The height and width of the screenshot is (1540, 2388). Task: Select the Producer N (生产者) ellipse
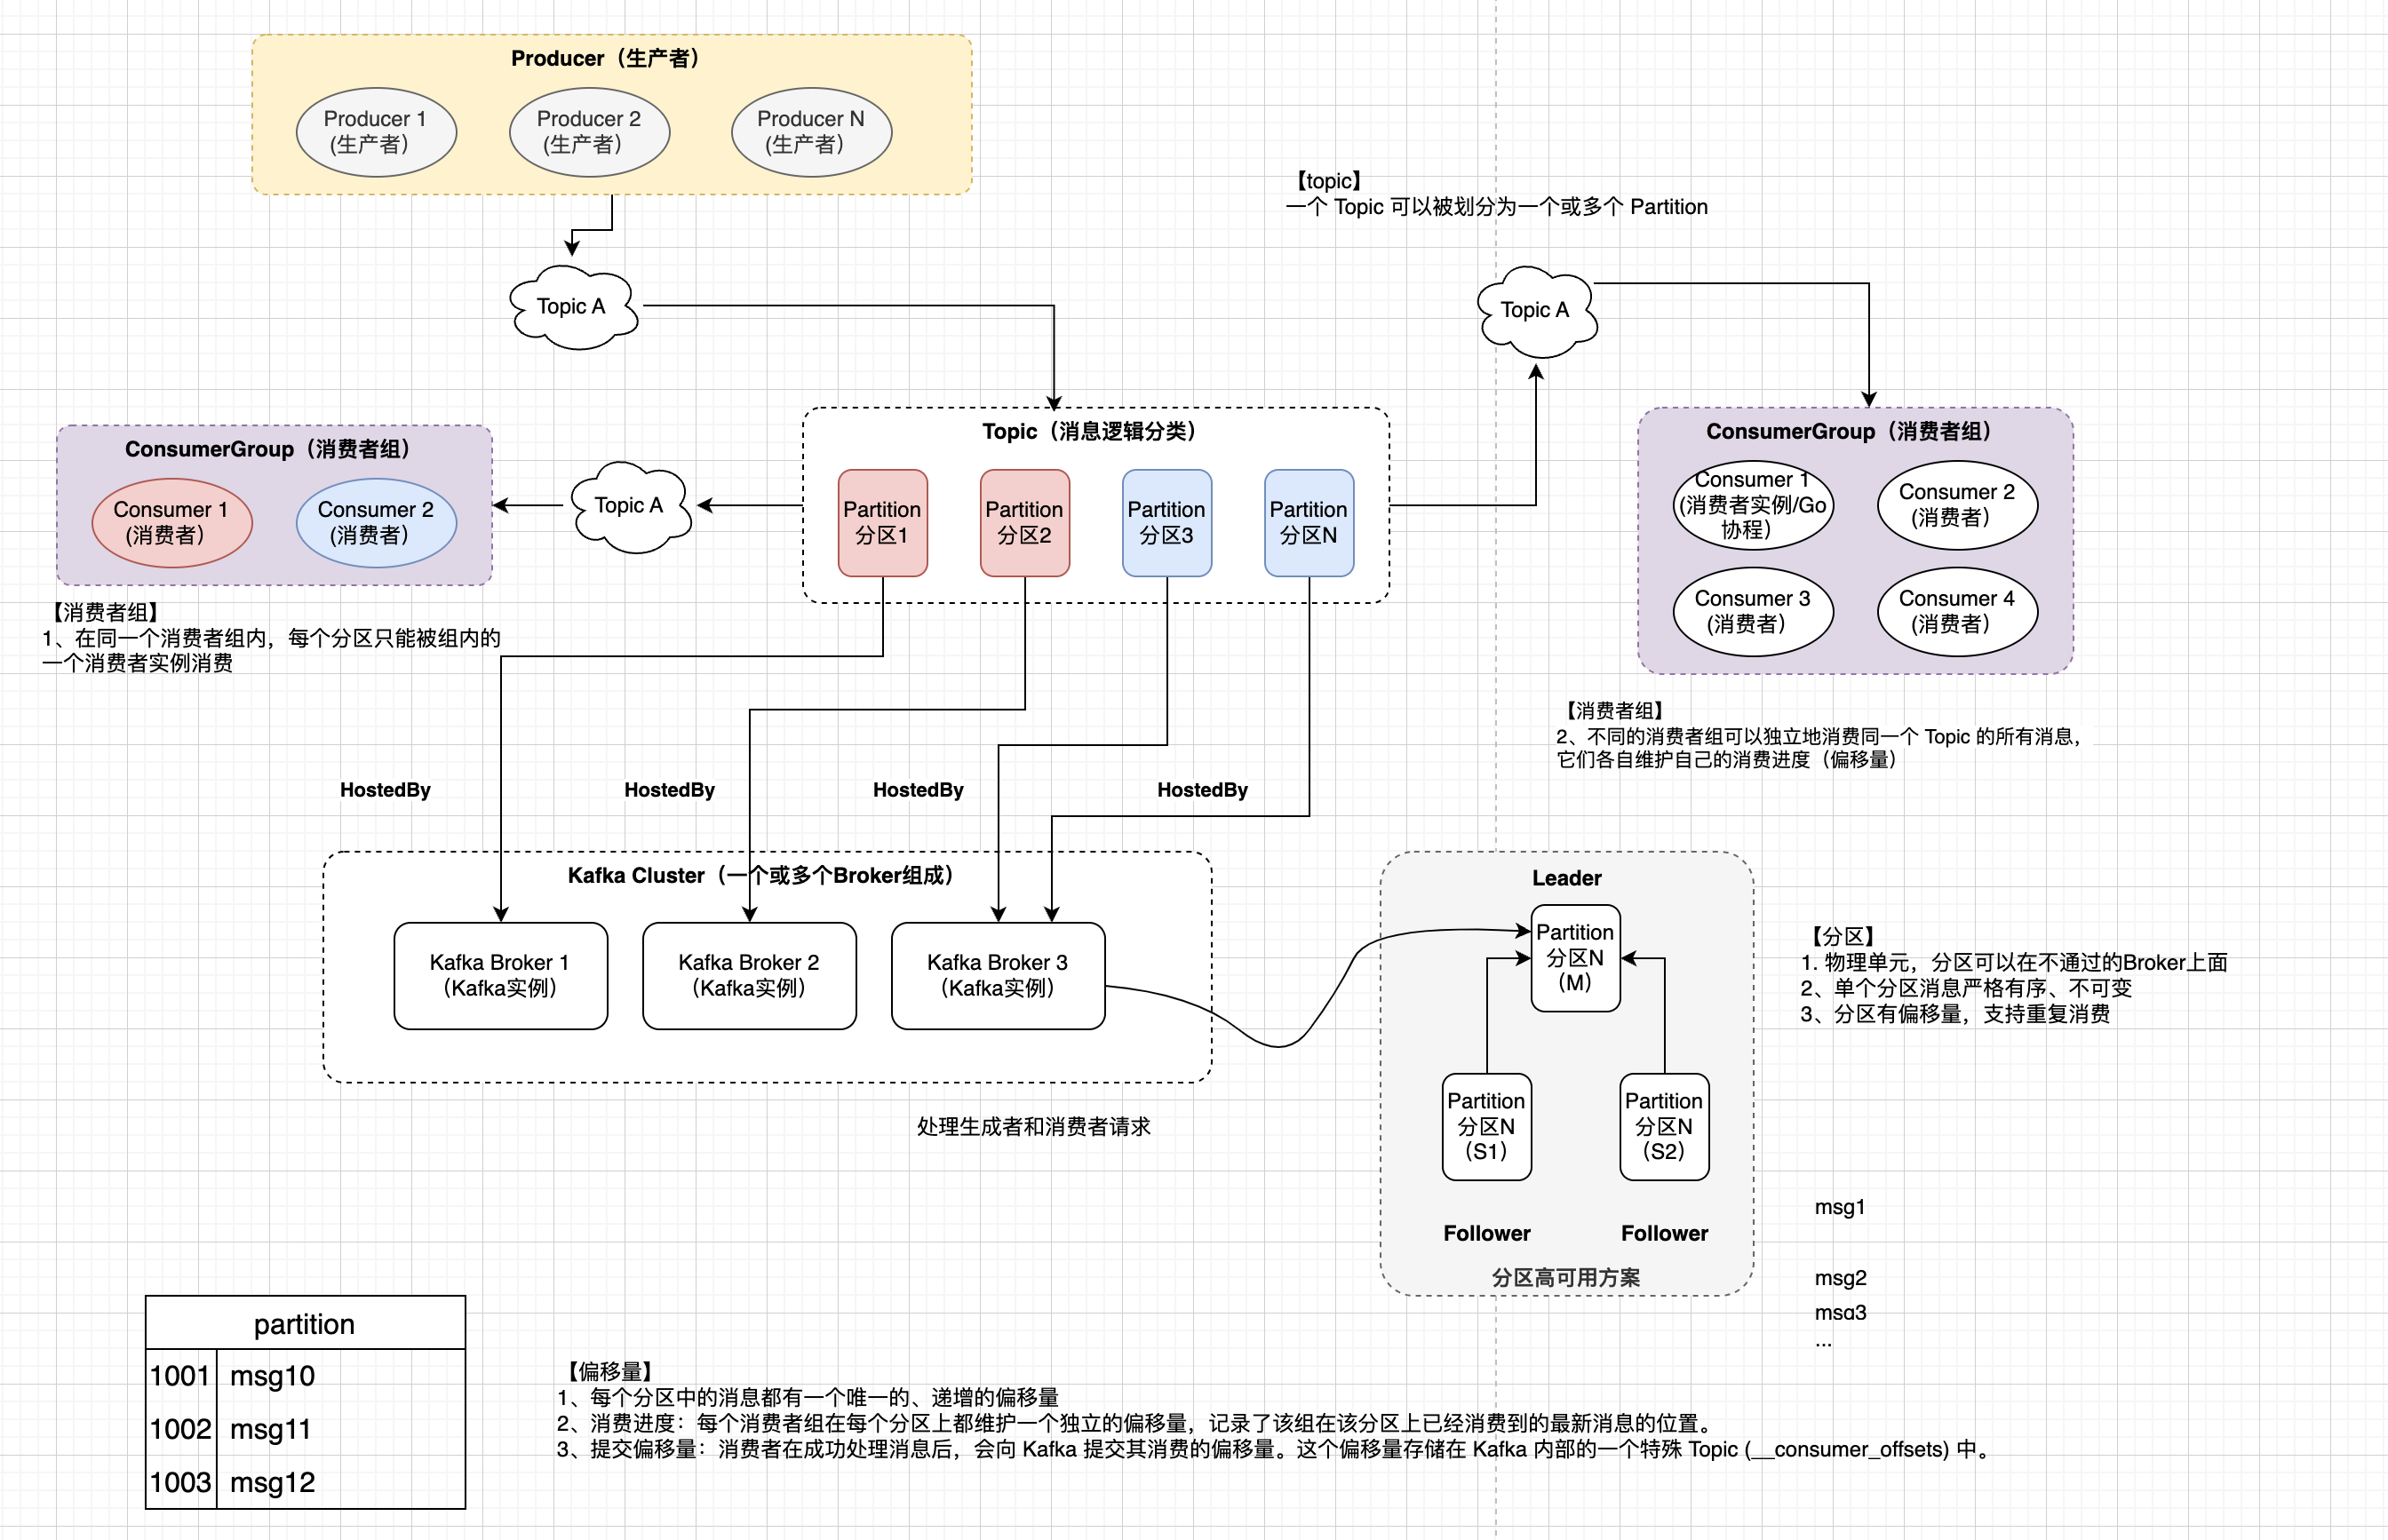tap(811, 132)
